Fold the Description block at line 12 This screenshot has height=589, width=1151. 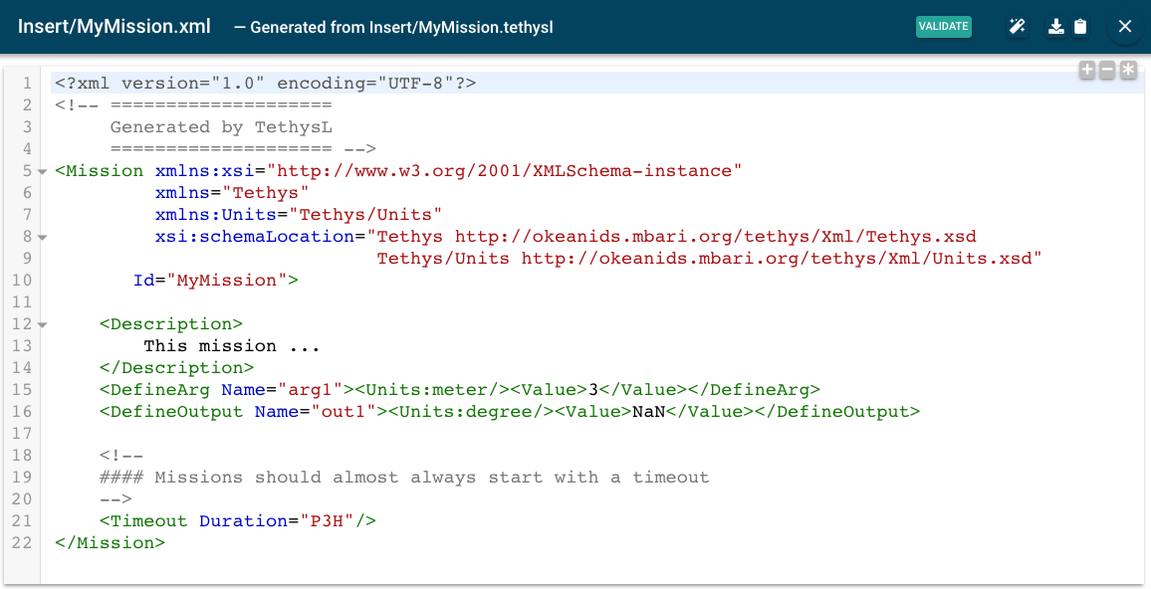pos(42,325)
